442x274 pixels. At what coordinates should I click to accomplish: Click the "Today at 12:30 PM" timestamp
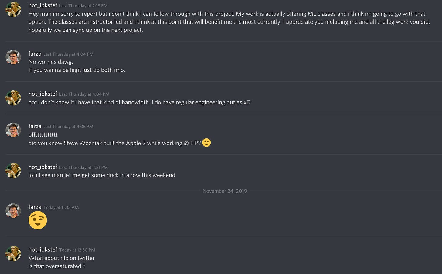click(77, 250)
